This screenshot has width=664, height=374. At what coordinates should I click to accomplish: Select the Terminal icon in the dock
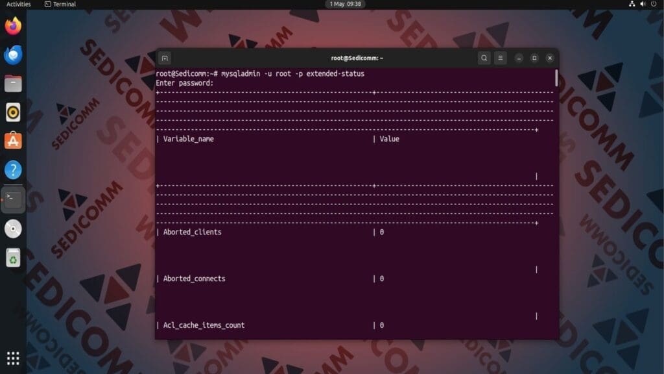tap(13, 199)
